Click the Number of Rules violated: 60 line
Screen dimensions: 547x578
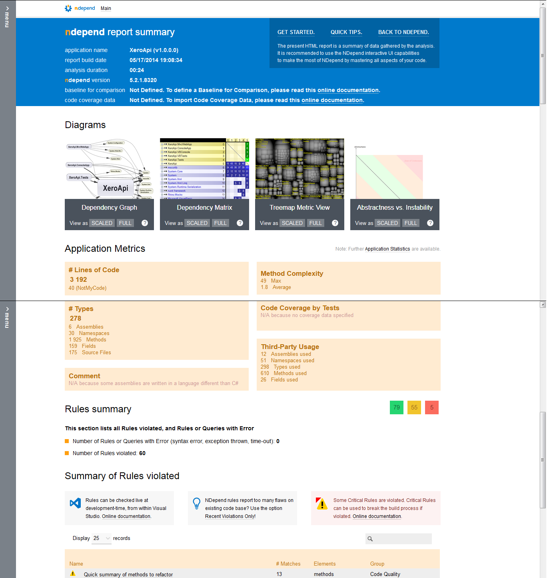(x=109, y=453)
